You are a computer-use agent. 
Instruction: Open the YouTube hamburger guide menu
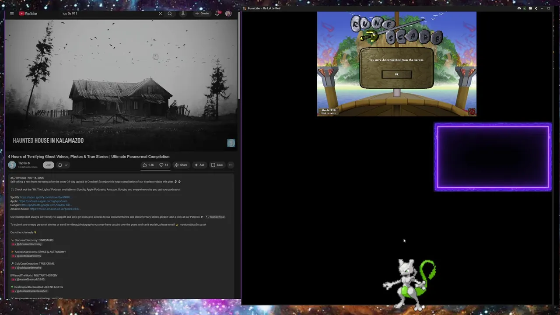click(x=12, y=14)
